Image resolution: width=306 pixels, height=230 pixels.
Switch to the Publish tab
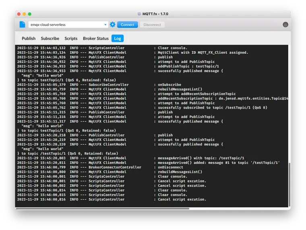click(29, 38)
